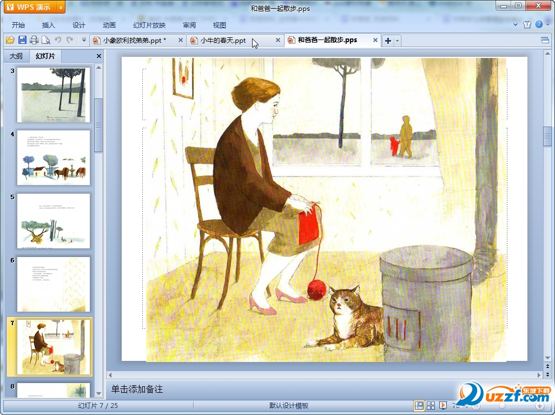Image resolution: width=555 pixels, height=415 pixels.
Task: Click the thumbnail pane scroll down arrow
Action: 99,393
